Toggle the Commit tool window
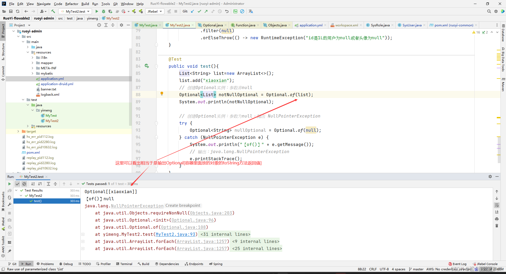506x274 pixels. [x=3, y=73]
